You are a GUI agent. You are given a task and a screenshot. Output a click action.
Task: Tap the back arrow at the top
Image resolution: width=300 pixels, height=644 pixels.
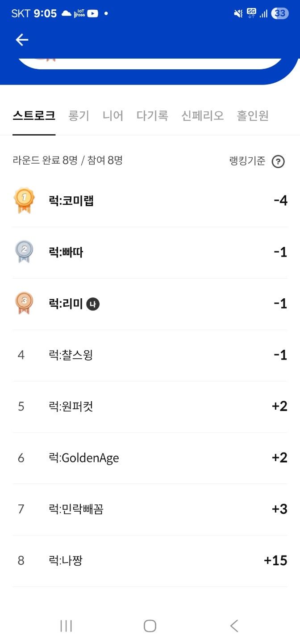coord(22,40)
